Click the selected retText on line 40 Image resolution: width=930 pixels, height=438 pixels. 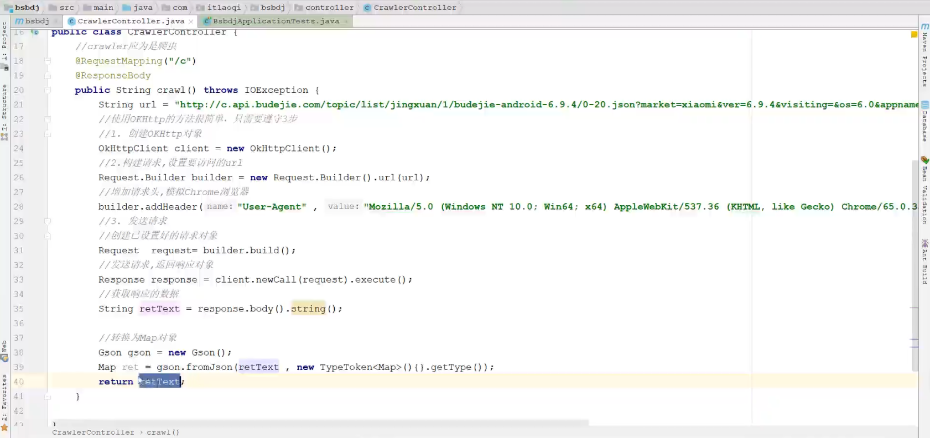point(159,382)
